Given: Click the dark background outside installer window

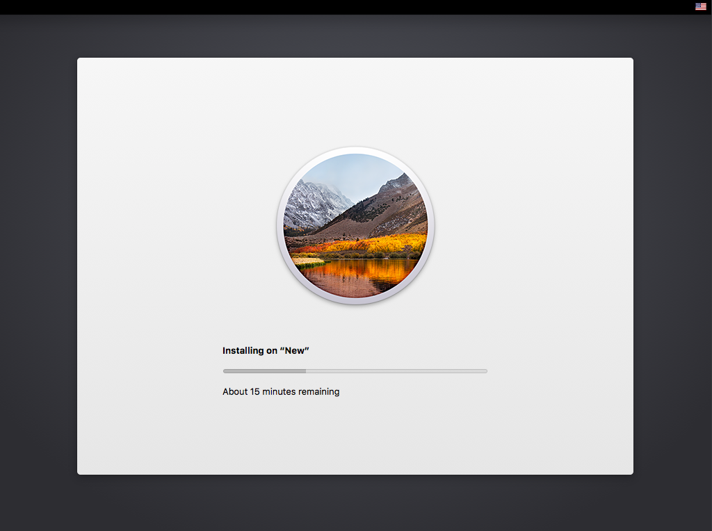Looking at the screenshot, I should point(38,278).
